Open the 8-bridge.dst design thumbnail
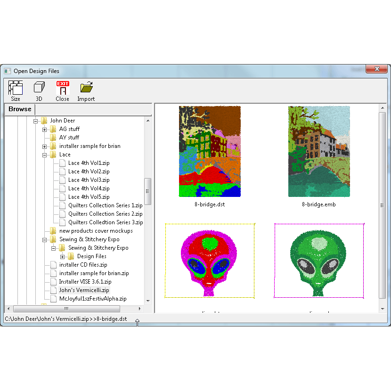 [x=210, y=152]
